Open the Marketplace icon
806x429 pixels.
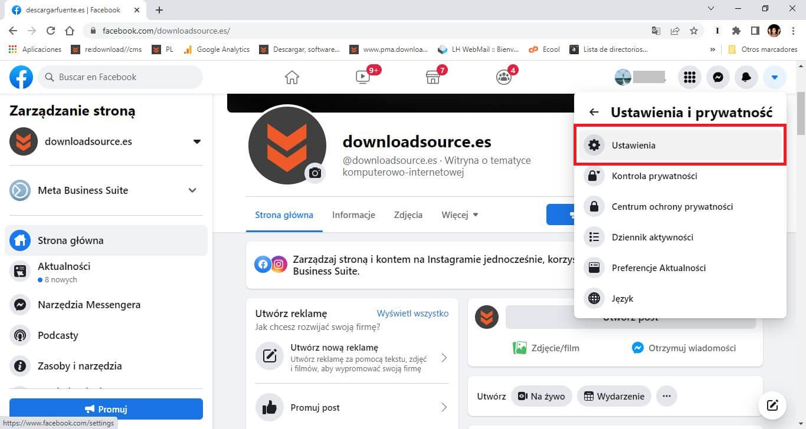(433, 77)
